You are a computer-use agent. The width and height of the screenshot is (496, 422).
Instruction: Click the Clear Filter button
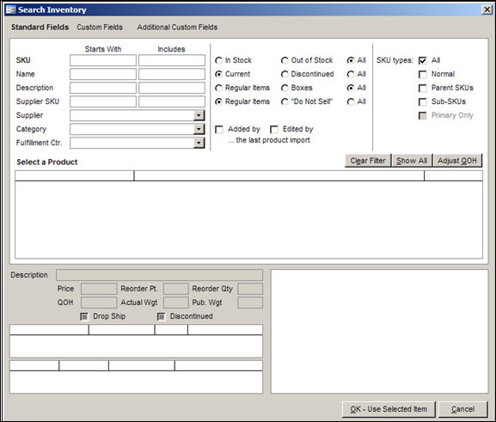click(x=368, y=161)
